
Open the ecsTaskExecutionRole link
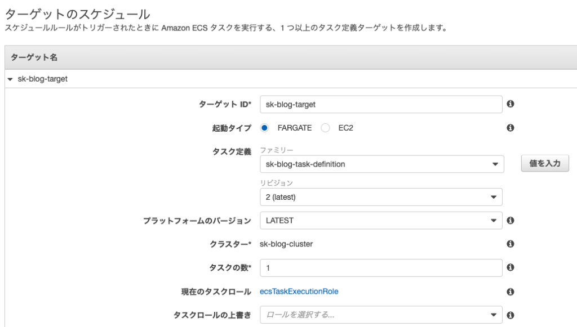coord(299,292)
